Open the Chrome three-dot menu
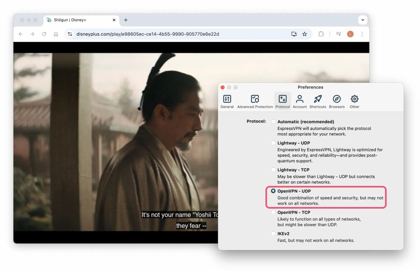Viewport: 420px width, 271px height. [x=362, y=34]
